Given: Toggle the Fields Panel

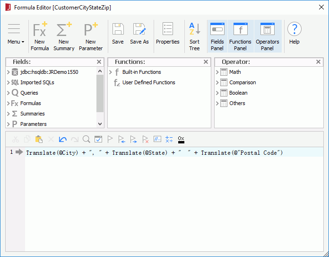Looking at the screenshot, I should [217, 36].
